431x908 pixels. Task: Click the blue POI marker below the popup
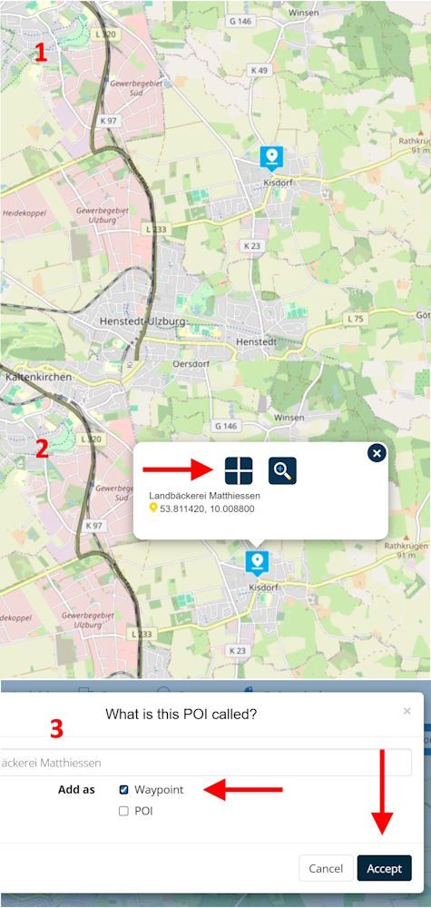(x=257, y=562)
